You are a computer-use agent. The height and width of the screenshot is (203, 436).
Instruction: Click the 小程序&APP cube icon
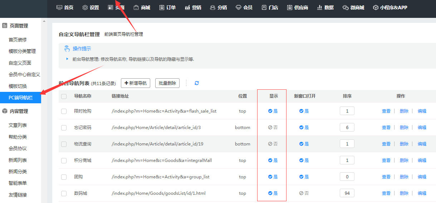tap(376, 8)
